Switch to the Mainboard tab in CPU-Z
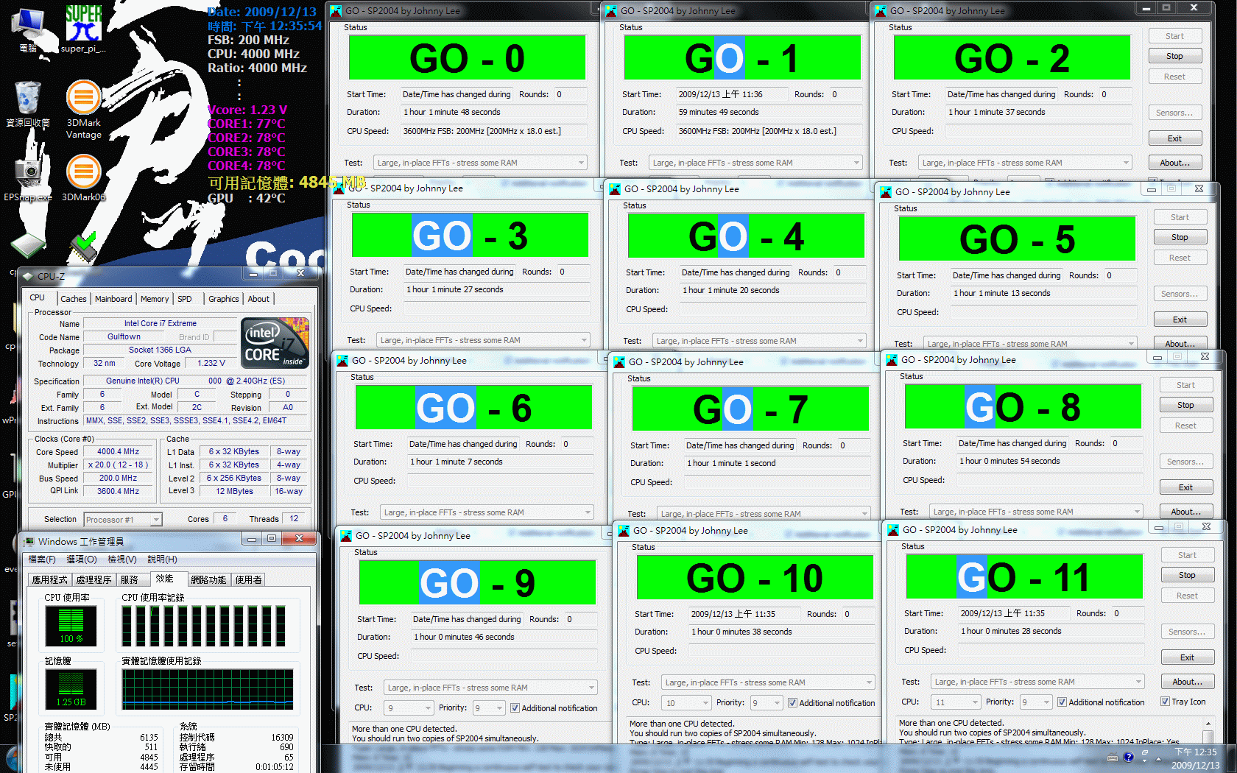1237x773 pixels. point(113,299)
